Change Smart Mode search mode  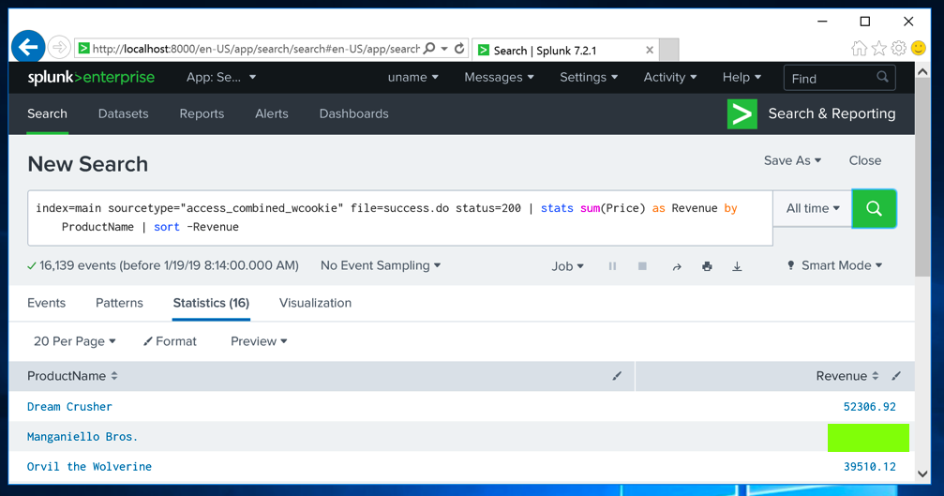point(834,265)
